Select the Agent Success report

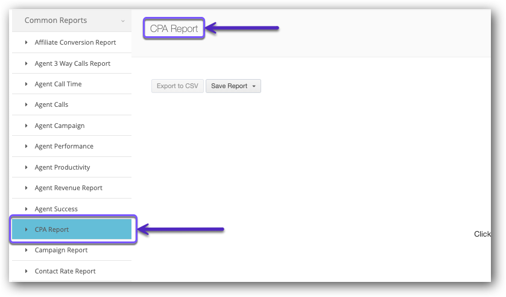56,209
